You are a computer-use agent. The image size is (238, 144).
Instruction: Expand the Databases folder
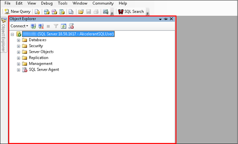(x=19, y=40)
